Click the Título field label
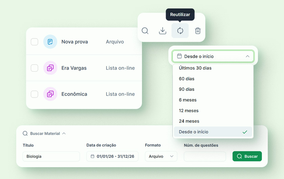 click(28, 145)
